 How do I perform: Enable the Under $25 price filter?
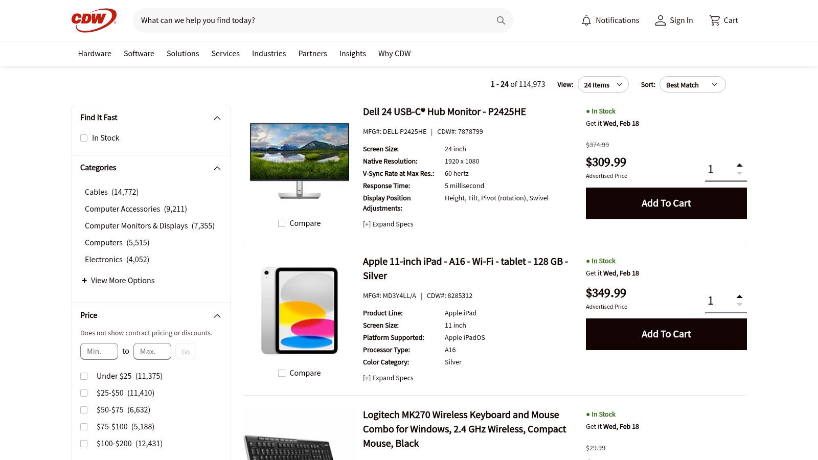point(84,376)
